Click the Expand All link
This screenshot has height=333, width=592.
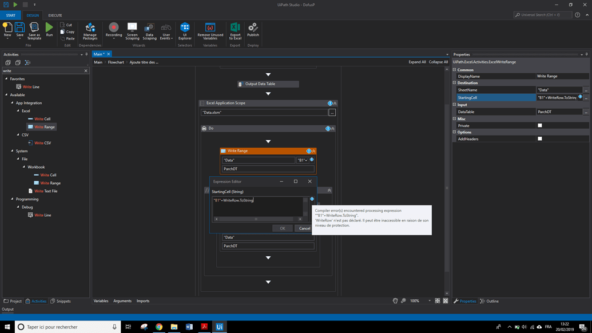coord(419,62)
